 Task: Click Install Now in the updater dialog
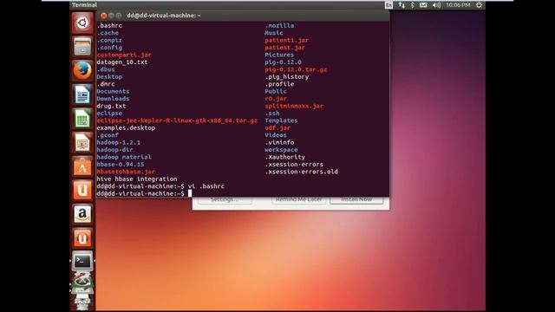[x=356, y=199]
